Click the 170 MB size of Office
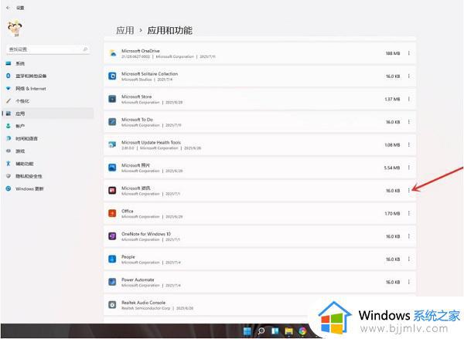 pos(392,214)
